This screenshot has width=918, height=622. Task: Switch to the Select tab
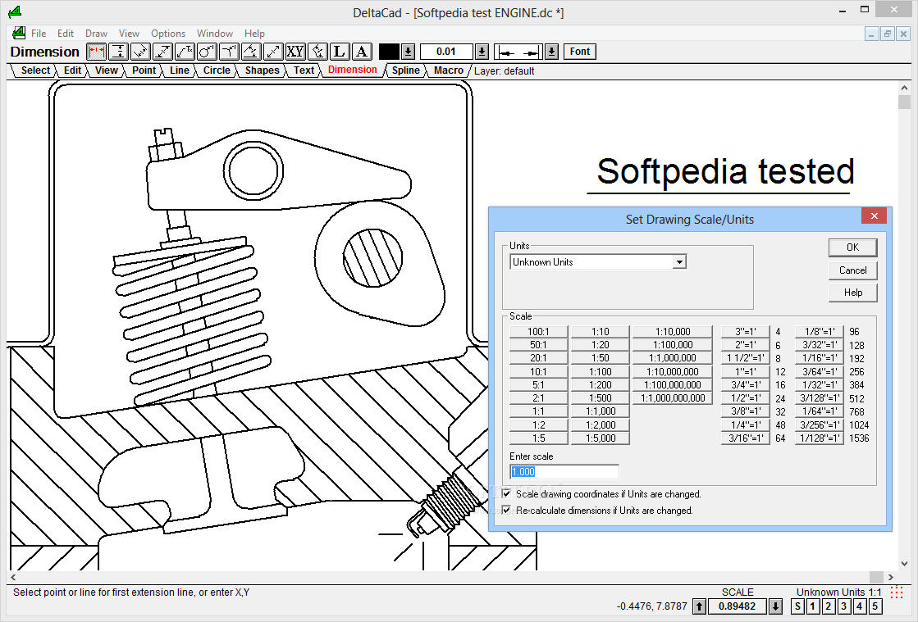(x=35, y=70)
